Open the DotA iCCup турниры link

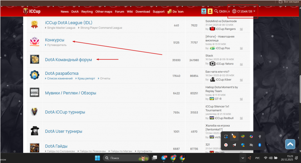[x=65, y=112]
